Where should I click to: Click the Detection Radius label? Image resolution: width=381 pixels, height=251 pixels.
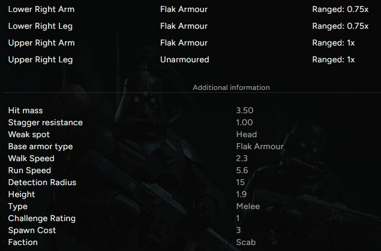click(x=42, y=183)
